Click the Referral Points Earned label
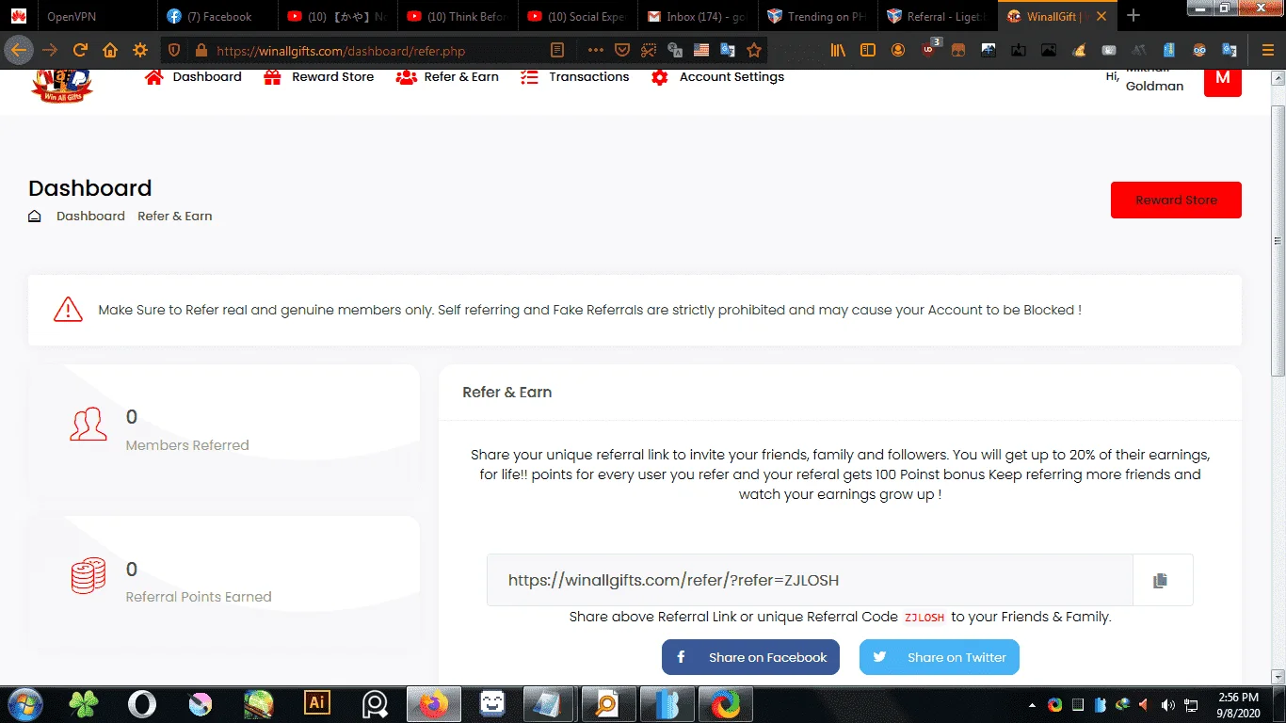The height and width of the screenshot is (723, 1286). click(x=199, y=597)
